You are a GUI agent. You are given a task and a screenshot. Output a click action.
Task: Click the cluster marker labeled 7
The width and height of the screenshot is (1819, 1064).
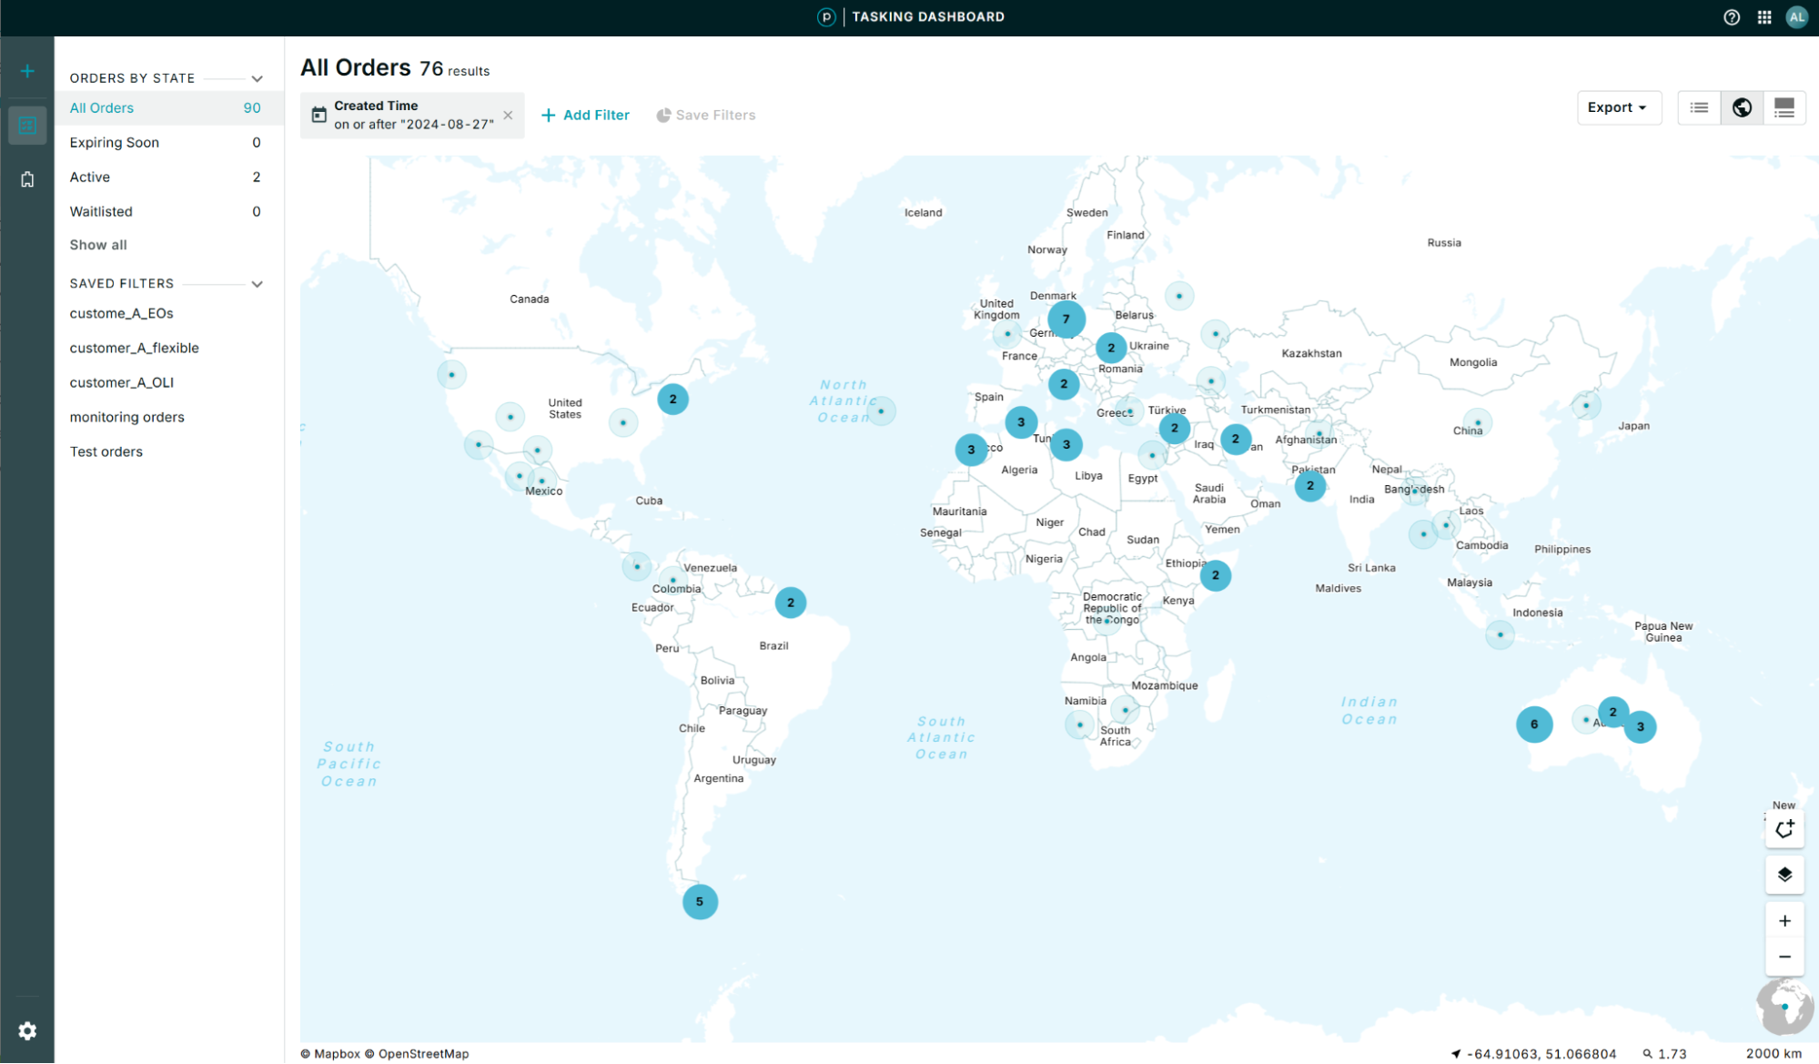(x=1066, y=319)
